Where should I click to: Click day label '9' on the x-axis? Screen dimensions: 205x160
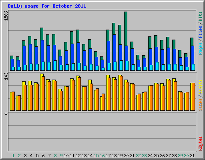pos(61,156)
